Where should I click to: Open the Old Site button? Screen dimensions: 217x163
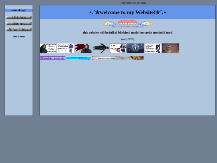coord(19,17)
